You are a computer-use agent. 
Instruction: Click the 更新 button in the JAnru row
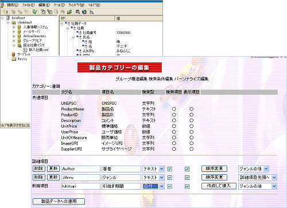point(53,177)
